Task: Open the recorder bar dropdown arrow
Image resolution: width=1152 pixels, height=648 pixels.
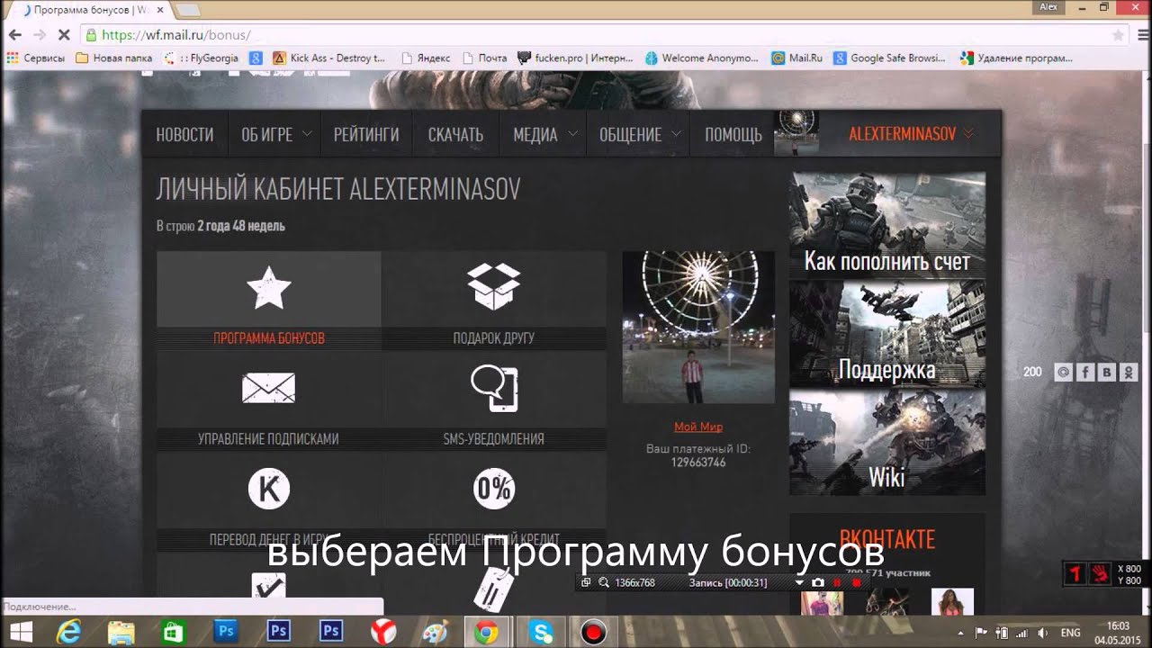Action: (x=799, y=583)
